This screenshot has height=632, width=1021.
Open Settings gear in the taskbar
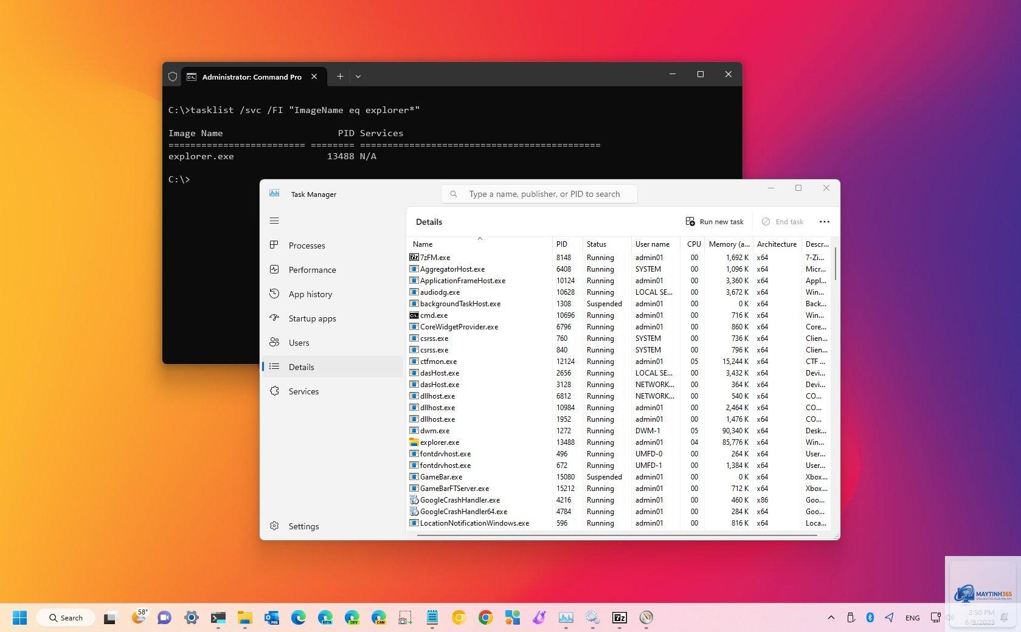[x=192, y=617]
